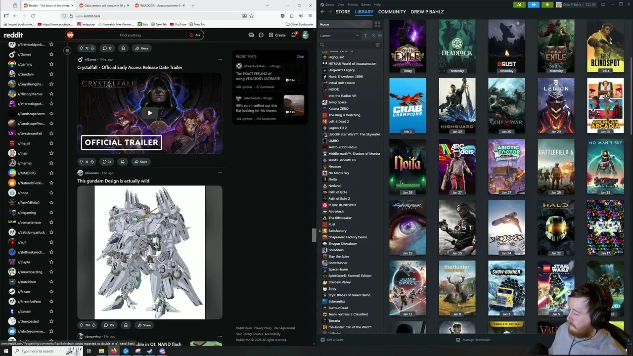Click Reddit Find anything search field

[x=130, y=35]
